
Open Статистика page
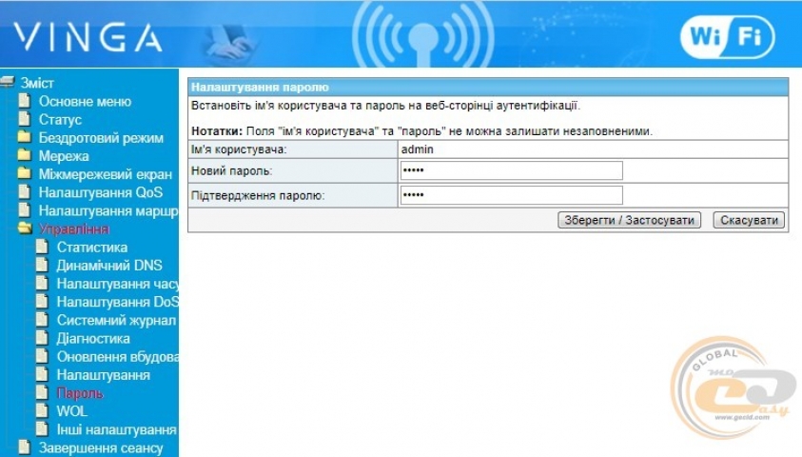(x=92, y=248)
